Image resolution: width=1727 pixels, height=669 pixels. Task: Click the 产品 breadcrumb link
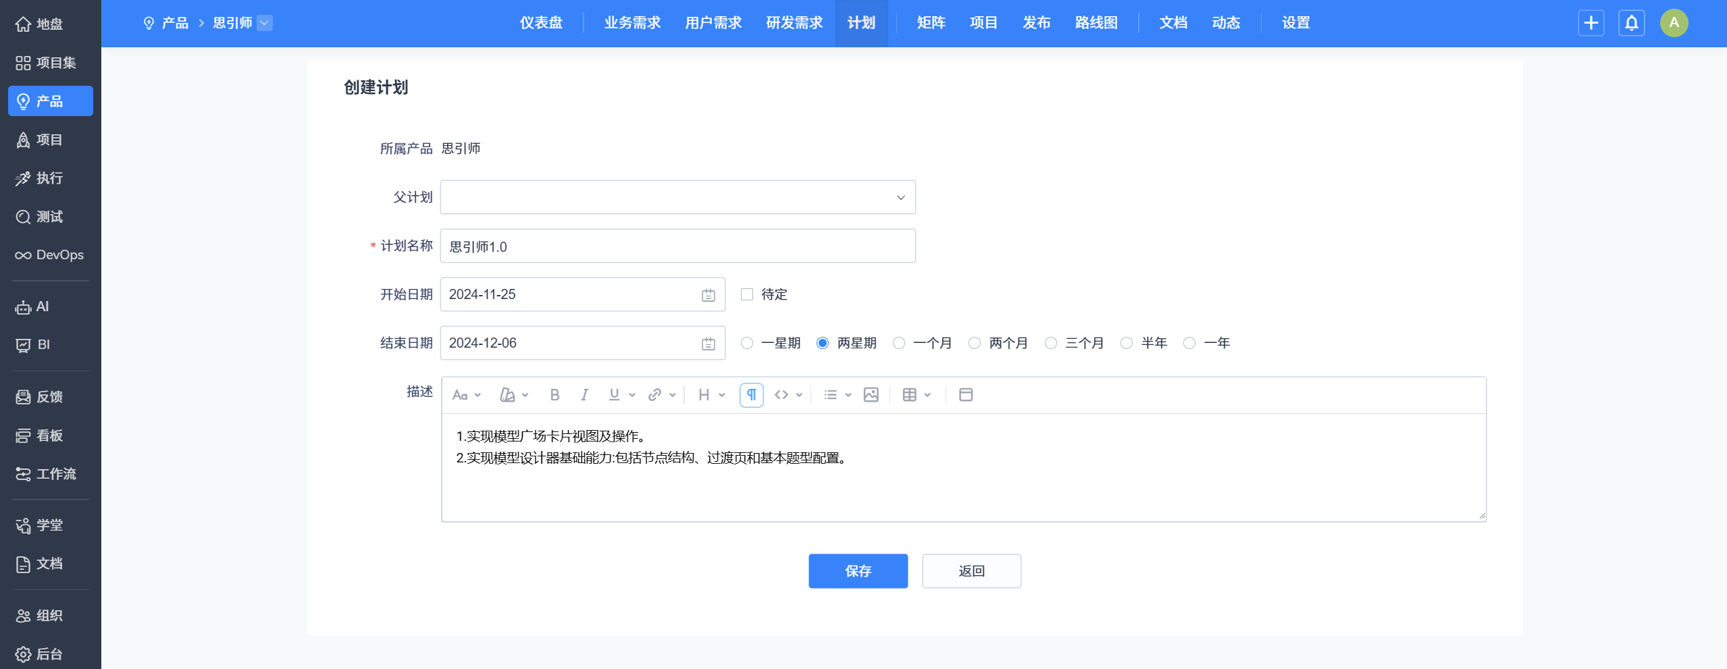175,23
